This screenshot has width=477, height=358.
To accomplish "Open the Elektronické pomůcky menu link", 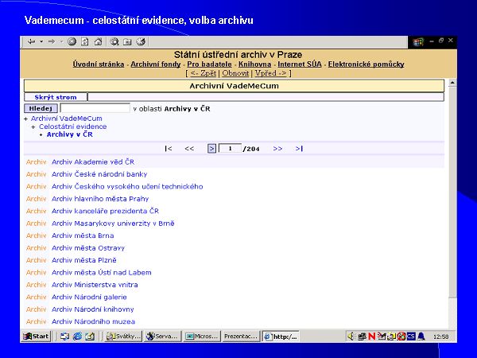I will coord(366,64).
